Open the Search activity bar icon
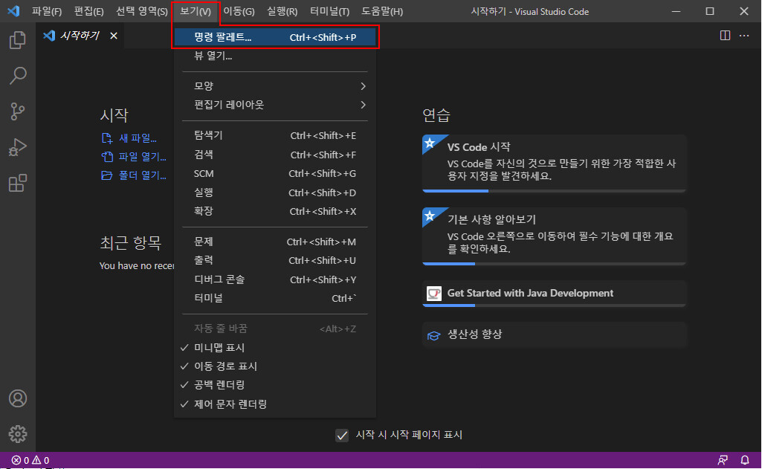762x469 pixels. click(x=18, y=75)
